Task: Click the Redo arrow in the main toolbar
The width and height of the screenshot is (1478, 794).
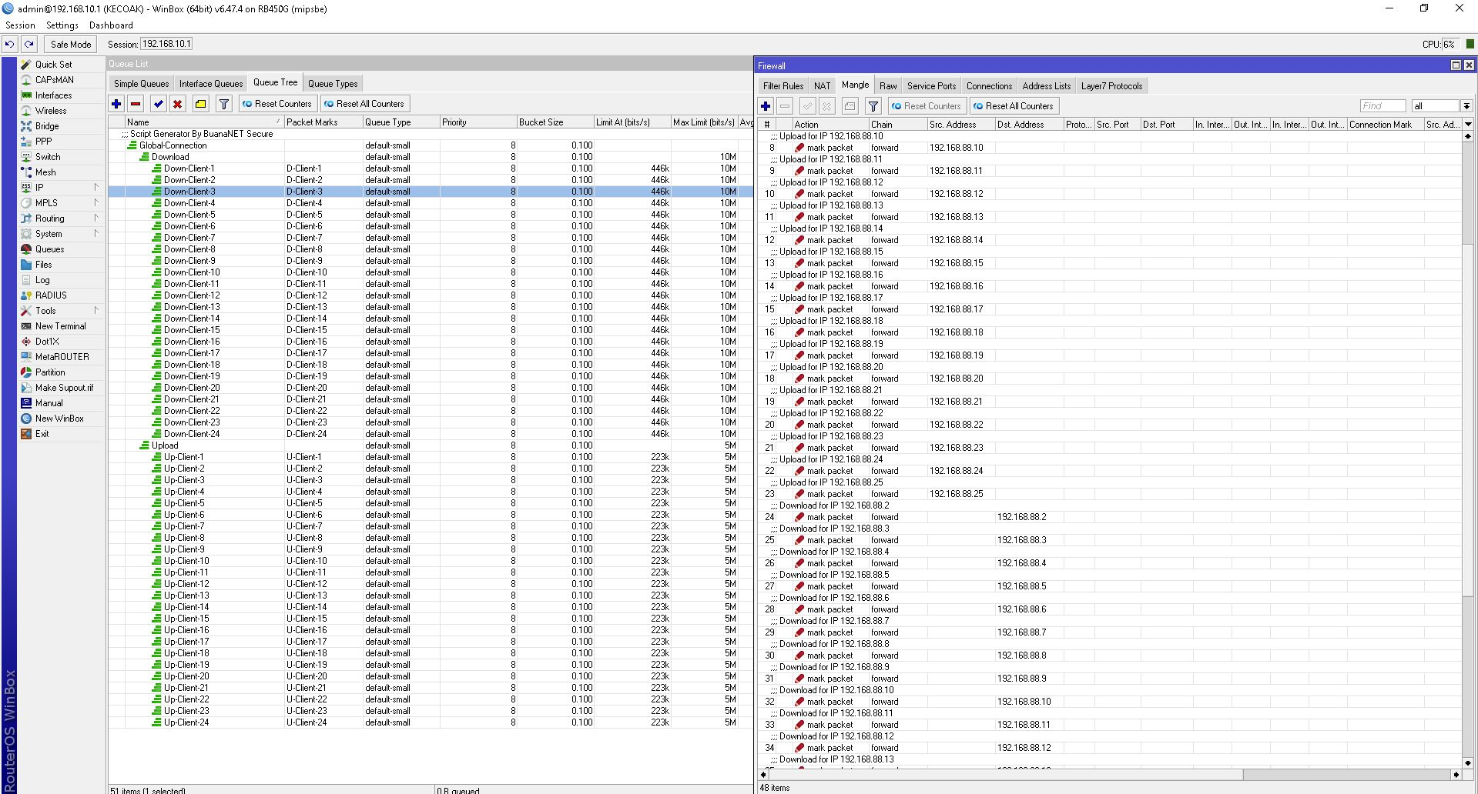Action: (x=28, y=44)
